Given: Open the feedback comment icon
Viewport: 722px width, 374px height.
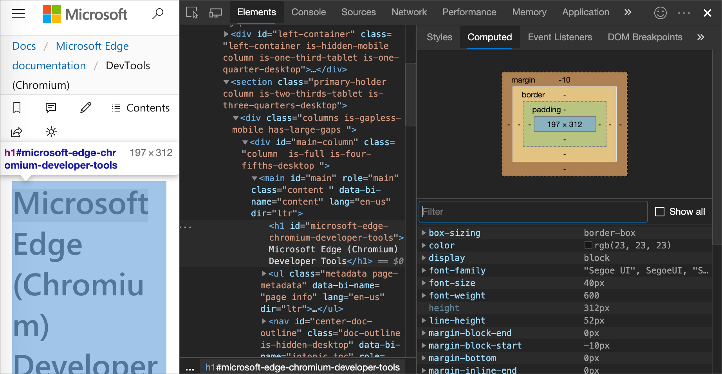Looking at the screenshot, I should pyautogui.click(x=51, y=108).
